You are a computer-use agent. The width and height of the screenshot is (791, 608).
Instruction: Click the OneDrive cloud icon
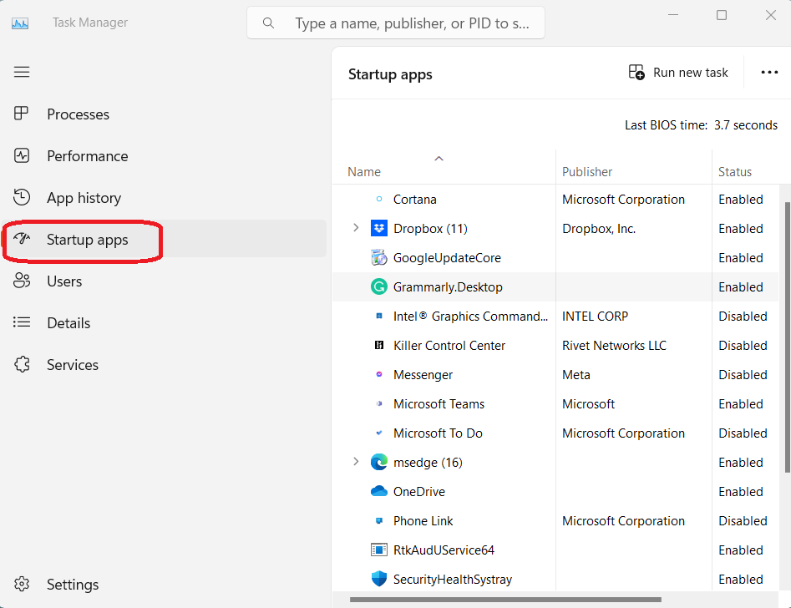(379, 492)
